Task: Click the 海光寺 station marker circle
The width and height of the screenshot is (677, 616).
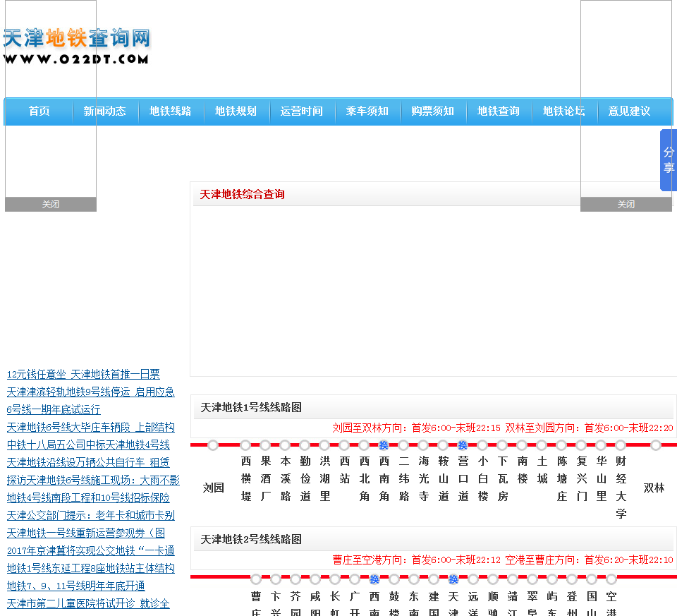Action: [423, 445]
